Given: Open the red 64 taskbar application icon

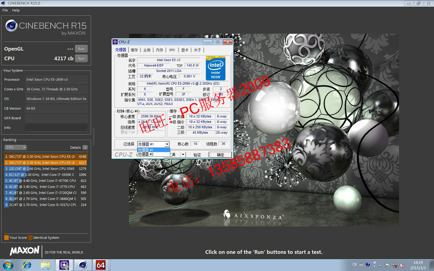Looking at the screenshot, I should (x=101, y=265).
